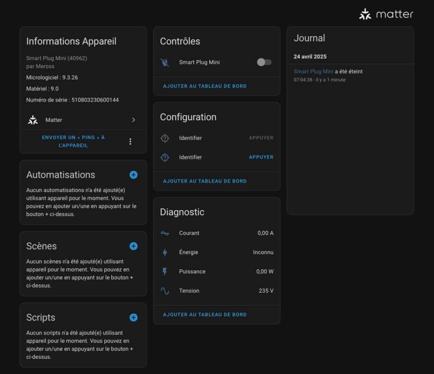Add a new script with the plus icon
The width and height of the screenshot is (434, 374).
(134, 318)
